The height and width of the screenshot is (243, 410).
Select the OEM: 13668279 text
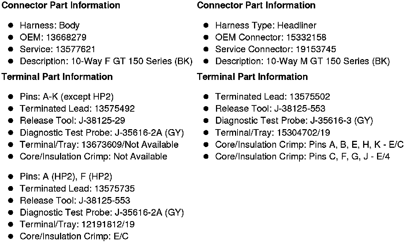coord(53,37)
